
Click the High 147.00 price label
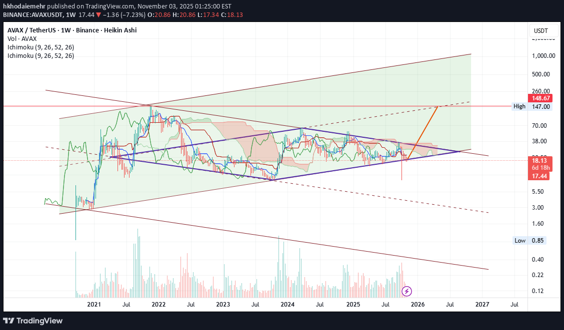(x=532, y=106)
